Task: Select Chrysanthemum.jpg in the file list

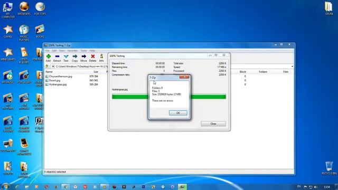Action: click(60, 77)
